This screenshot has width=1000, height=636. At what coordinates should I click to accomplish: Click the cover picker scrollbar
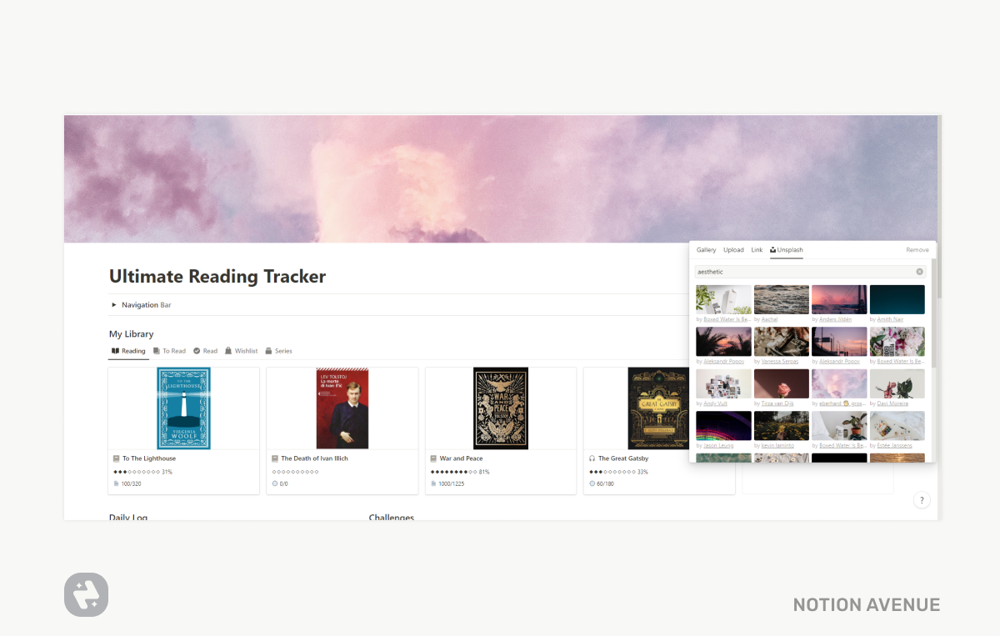point(933,313)
